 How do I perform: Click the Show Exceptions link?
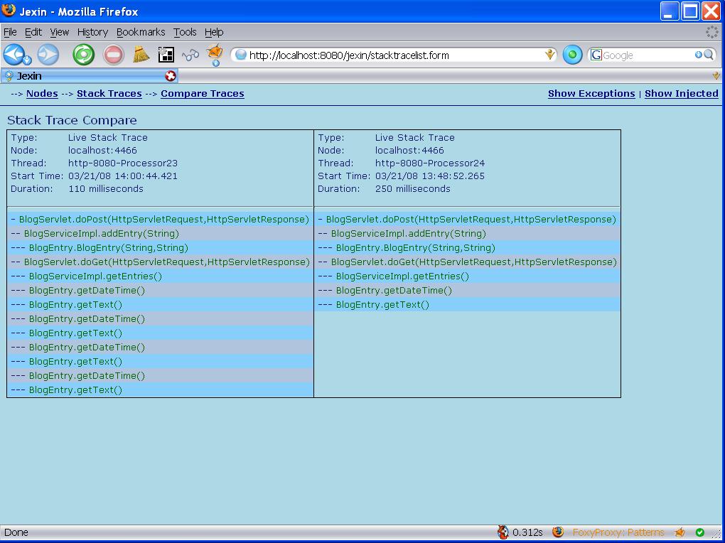591,93
